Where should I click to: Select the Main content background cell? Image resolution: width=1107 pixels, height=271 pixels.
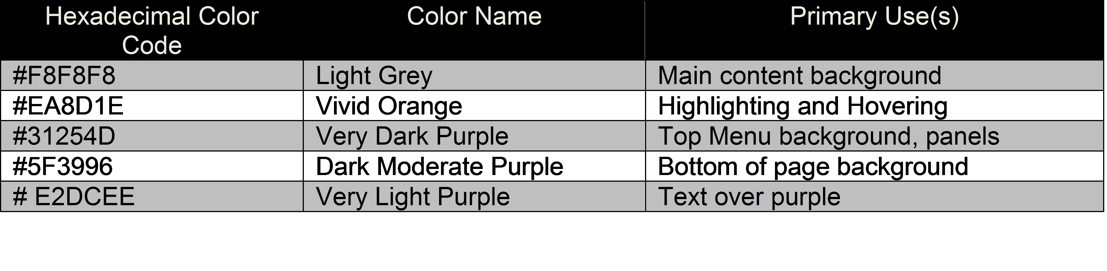(x=799, y=76)
